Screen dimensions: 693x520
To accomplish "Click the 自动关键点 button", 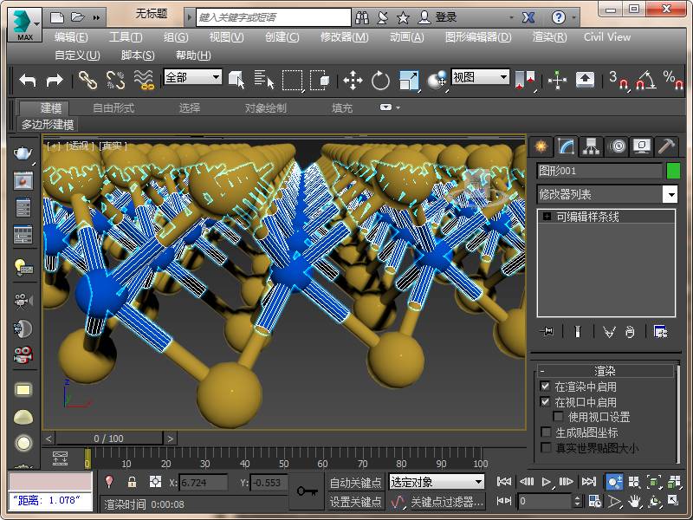I will tap(355, 483).
